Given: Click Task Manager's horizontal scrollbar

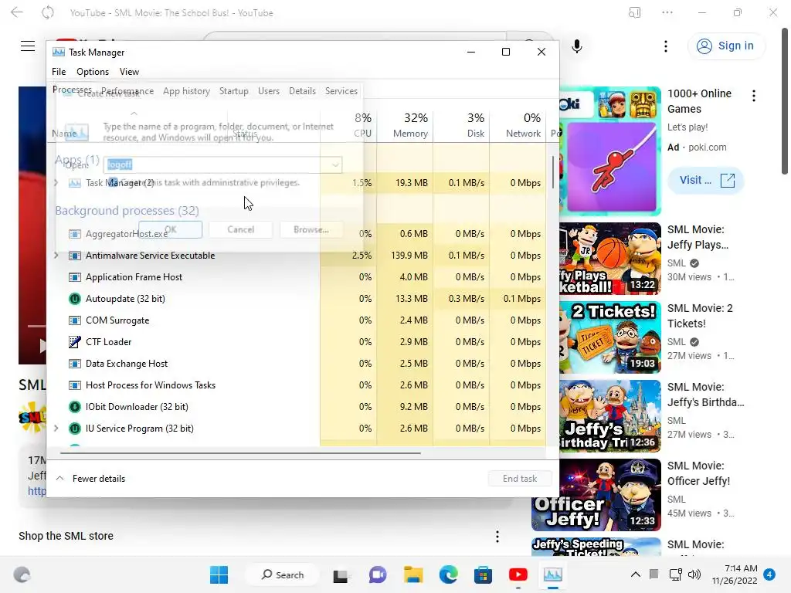Looking at the screenshot, I should click(240, 453).
